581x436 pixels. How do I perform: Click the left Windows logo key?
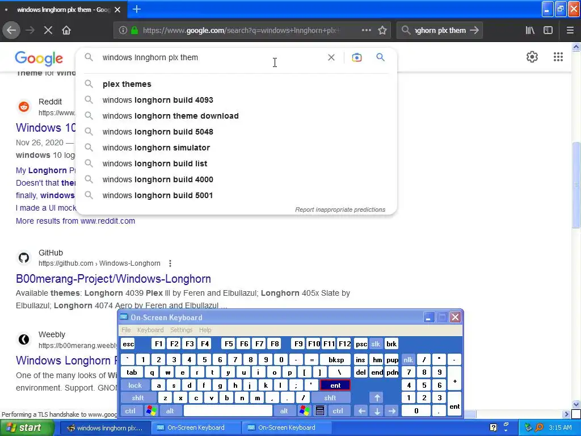(x=151, y=411)
